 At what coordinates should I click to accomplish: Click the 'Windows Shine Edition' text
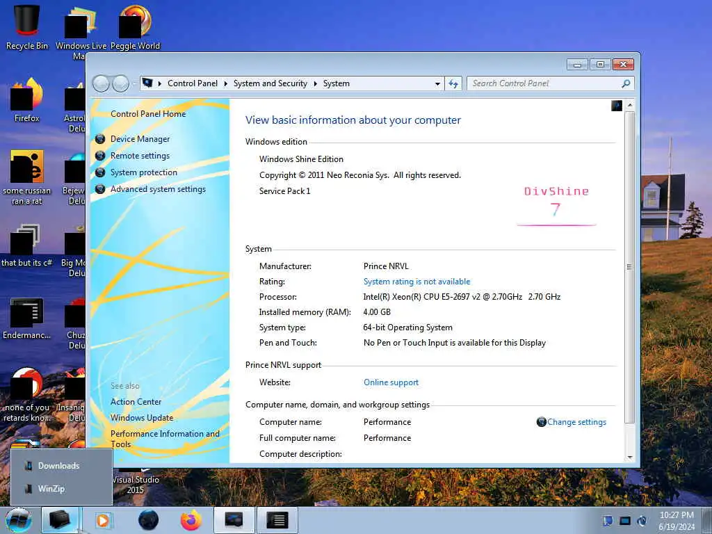[x=301, y=159]
